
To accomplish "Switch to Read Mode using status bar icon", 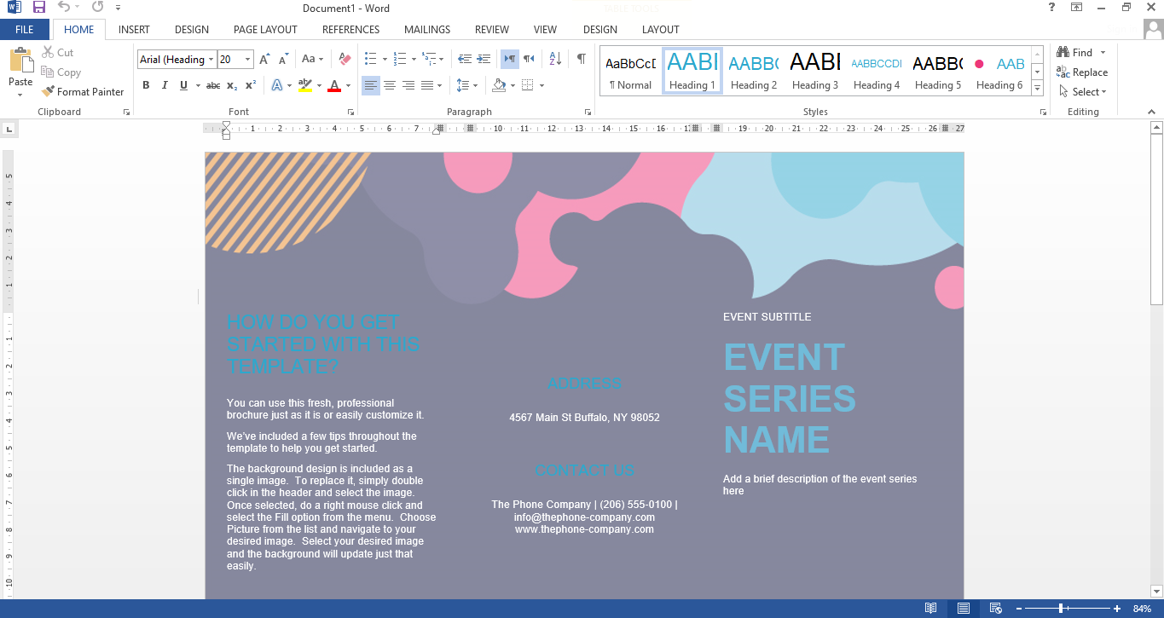I will (x=930, y=608).
